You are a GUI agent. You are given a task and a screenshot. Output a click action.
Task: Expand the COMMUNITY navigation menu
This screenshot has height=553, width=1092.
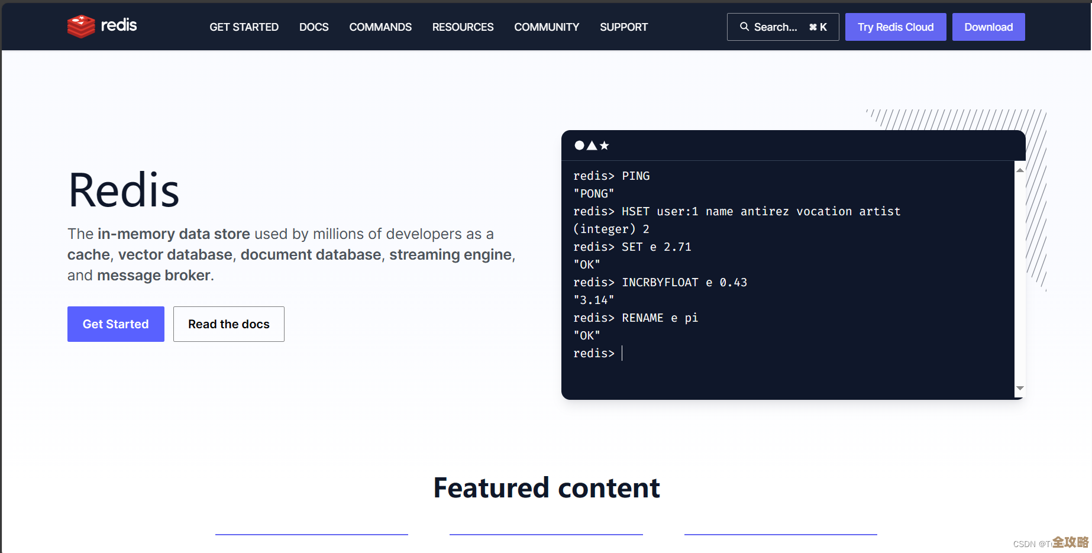coord(547,27)
